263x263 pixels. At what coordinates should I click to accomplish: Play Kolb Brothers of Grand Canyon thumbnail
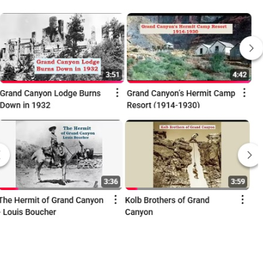click(187, 155)
